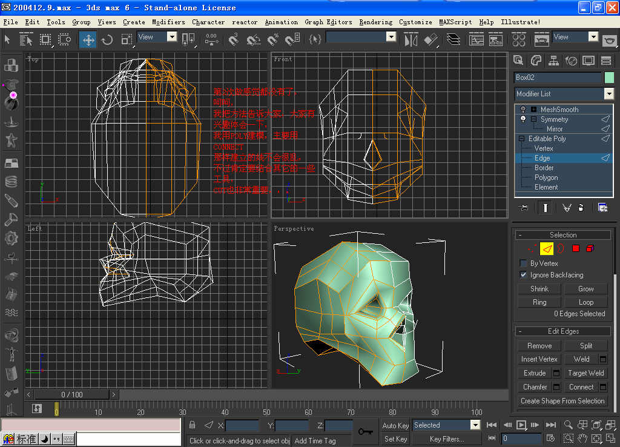Click the Loop selection button
This screenshot has width=620, height=447.
[585, 302]
